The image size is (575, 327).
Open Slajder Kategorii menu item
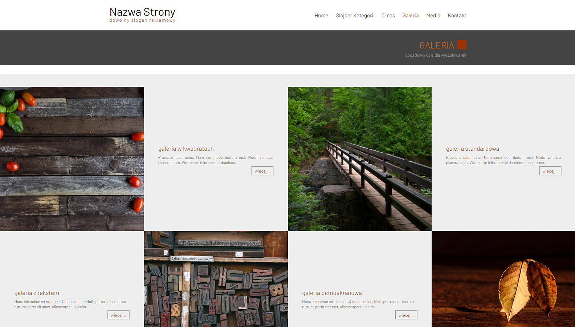pos(355,16)
